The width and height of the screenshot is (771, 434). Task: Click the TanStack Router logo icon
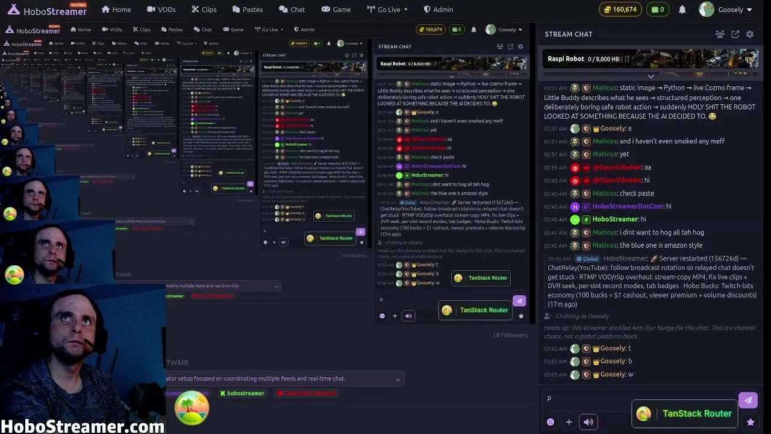coord(644,414)
